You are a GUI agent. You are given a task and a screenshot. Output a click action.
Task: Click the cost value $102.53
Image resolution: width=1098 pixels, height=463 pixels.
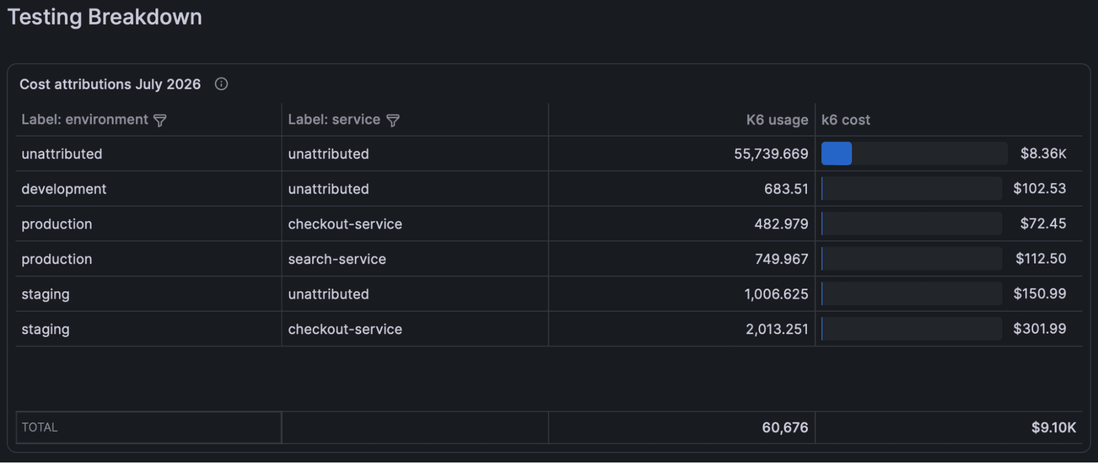pos(1039,189)
